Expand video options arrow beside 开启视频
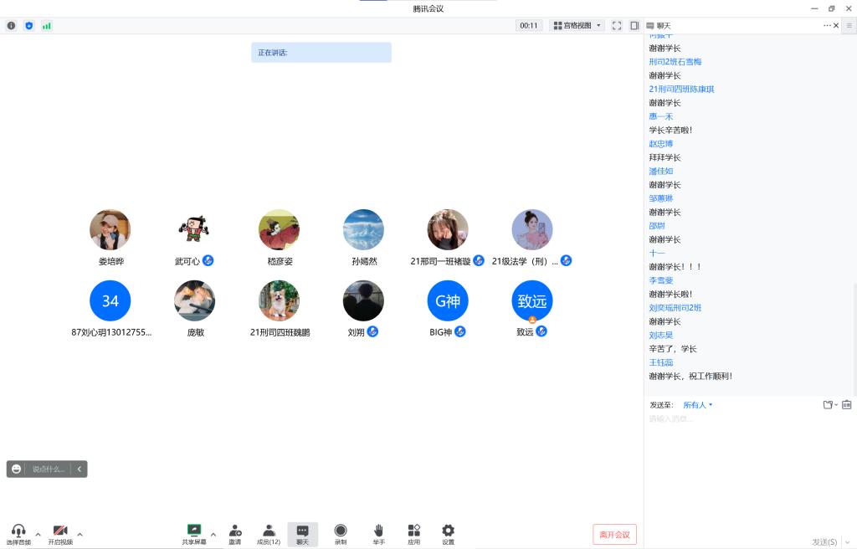Screen dimensions: 857x549 80,534
